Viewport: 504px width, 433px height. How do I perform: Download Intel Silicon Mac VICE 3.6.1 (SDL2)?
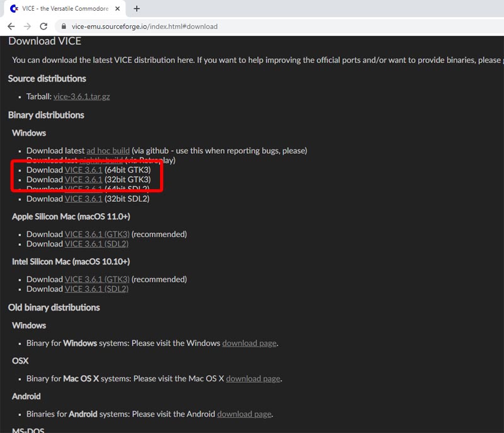pyautogui.click(x=97, y=289)
